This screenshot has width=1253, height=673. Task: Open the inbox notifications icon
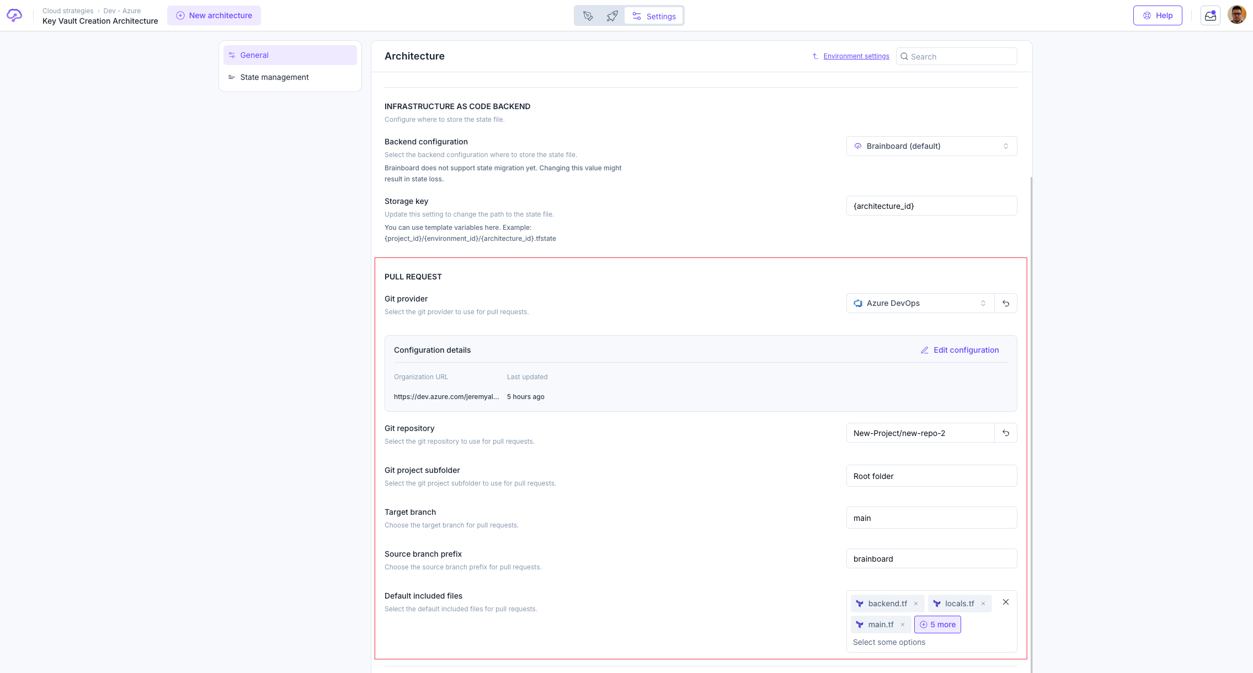[1210, 15]
